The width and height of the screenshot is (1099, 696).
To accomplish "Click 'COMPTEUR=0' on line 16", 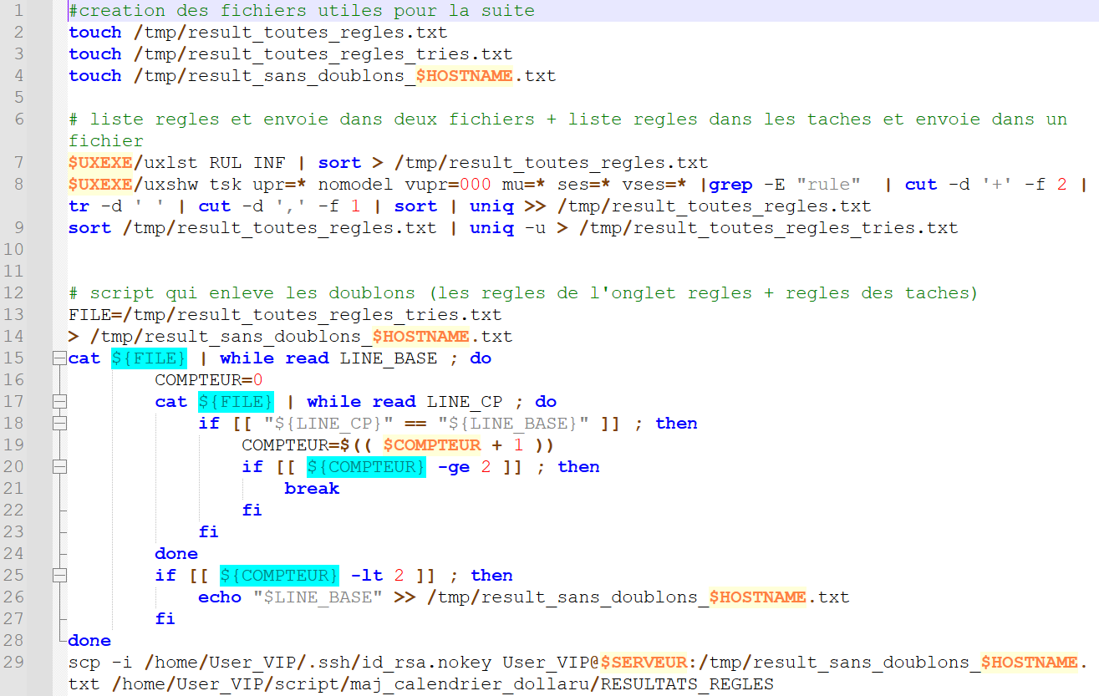I will pyautogui.click(x=209, y=380).
